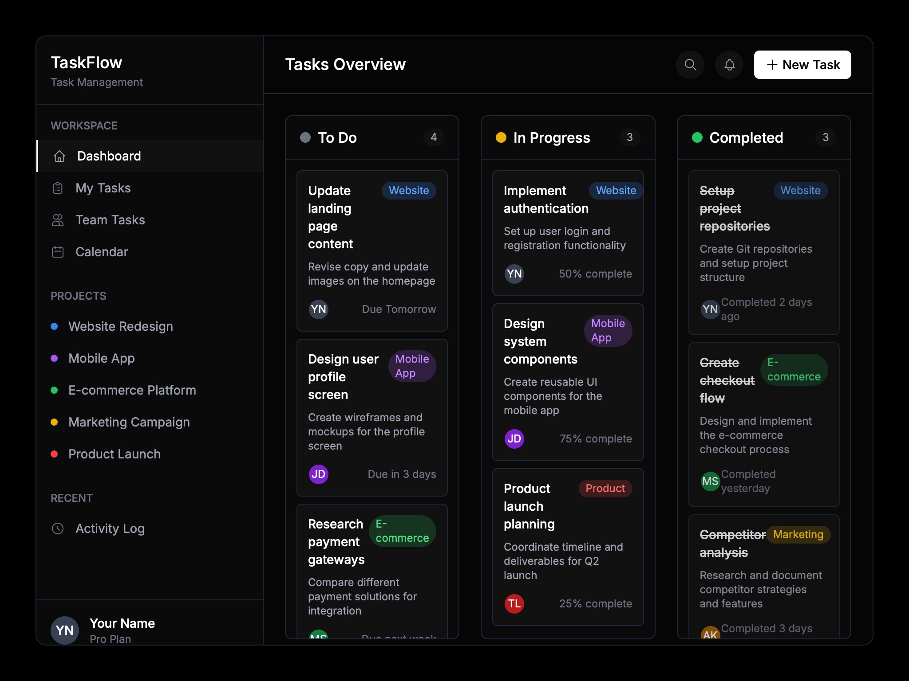This screenshot has width=909, height=681.
Task: Select Product Launch project
Action: 150,454
